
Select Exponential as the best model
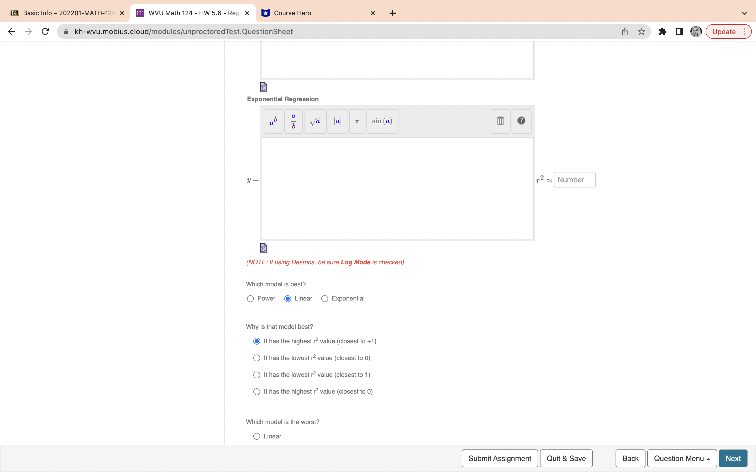[324, 298]
